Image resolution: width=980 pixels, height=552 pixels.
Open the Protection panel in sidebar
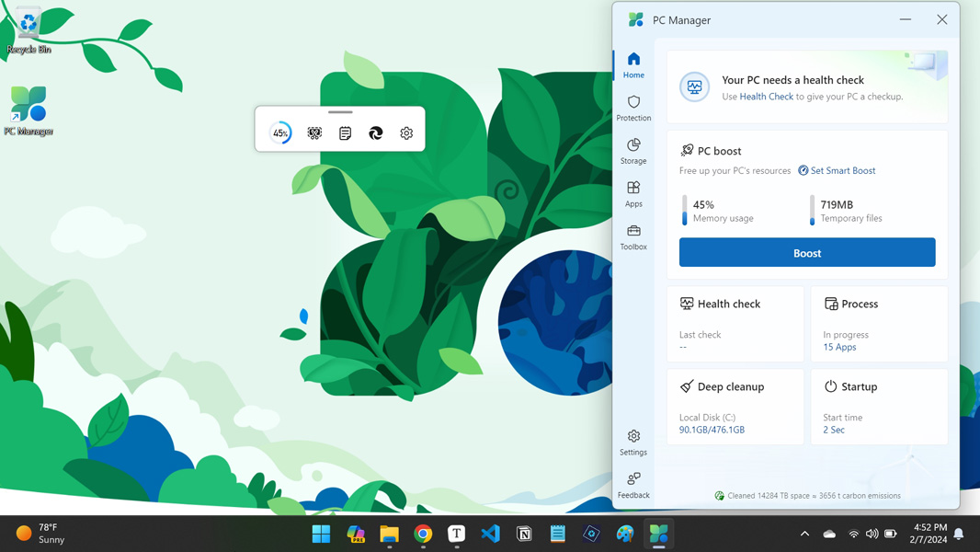point(633,109)
